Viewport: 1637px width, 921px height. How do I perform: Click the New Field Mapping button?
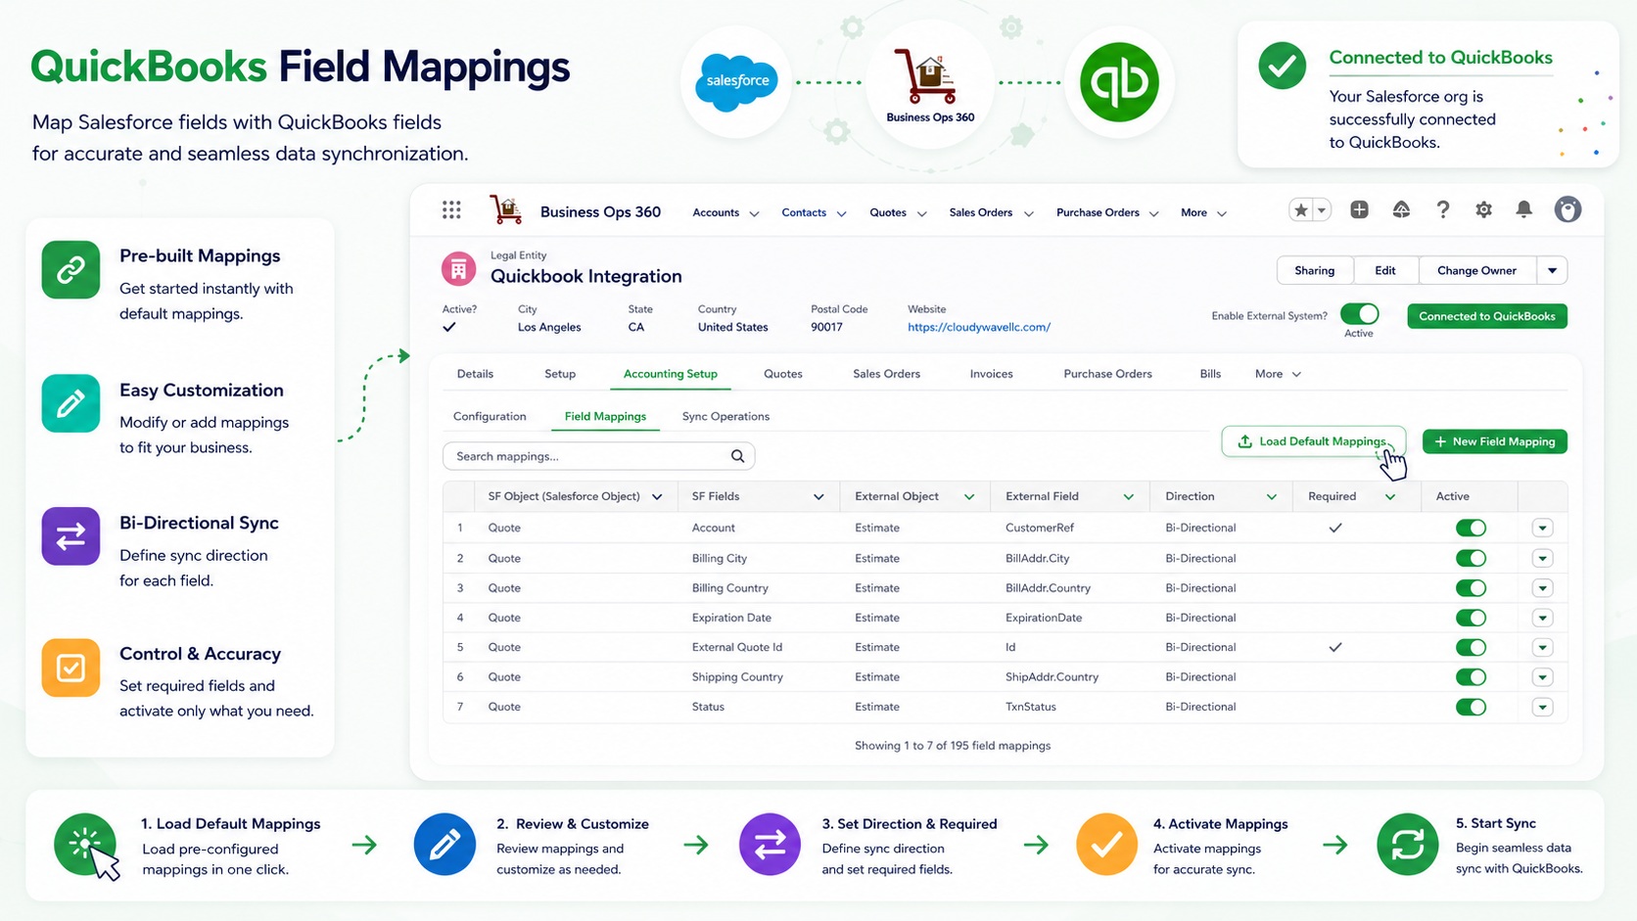pos(1494,441)
